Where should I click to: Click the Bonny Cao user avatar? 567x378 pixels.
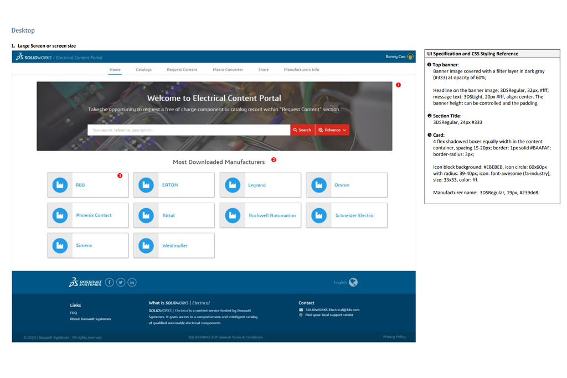410,57
